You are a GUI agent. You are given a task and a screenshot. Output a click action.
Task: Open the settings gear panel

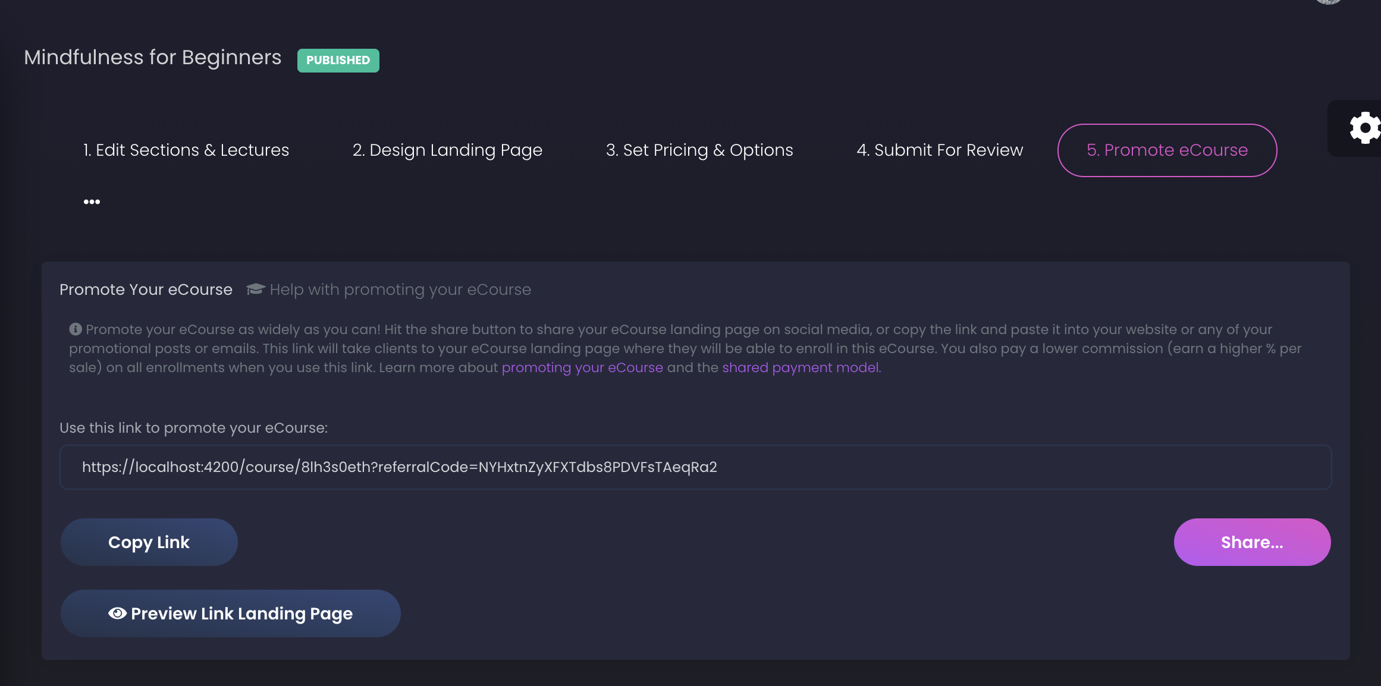pyautogui.click(x=1364, y=128)
